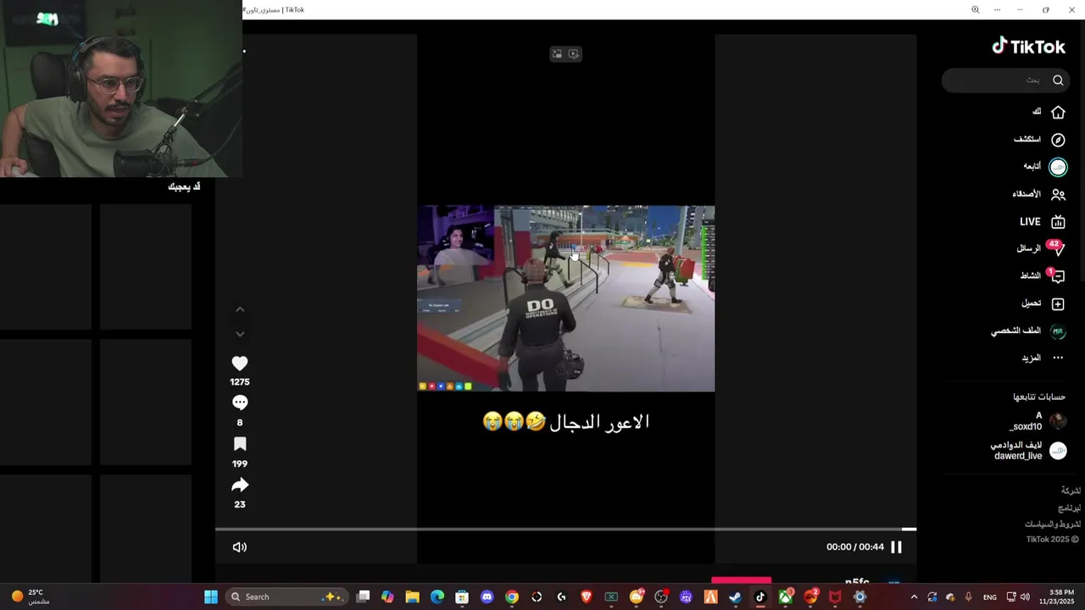Click the 23 shares count

pos(240,505)
